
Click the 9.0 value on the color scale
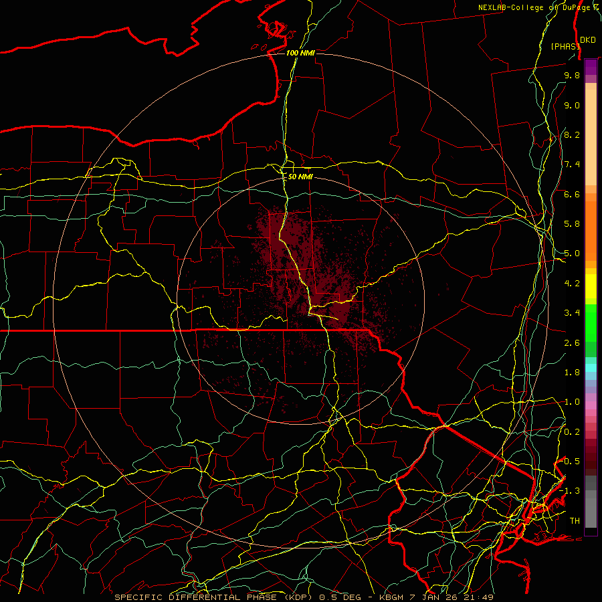(x=572, y=105)
